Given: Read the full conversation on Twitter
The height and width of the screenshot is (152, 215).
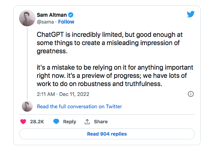Looking at the screenshot, I should pos(79,107).
